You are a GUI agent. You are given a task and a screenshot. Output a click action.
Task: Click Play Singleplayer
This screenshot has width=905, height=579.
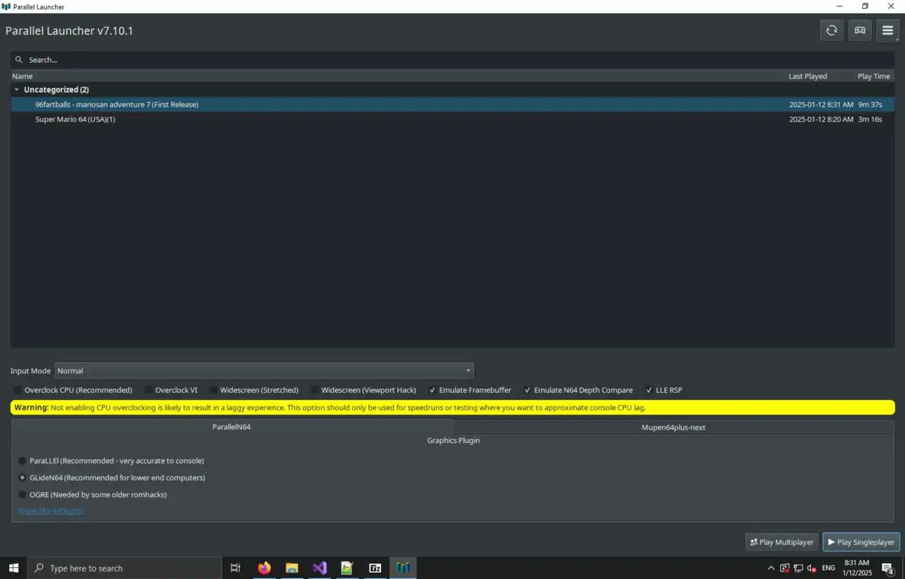[861, 542]
